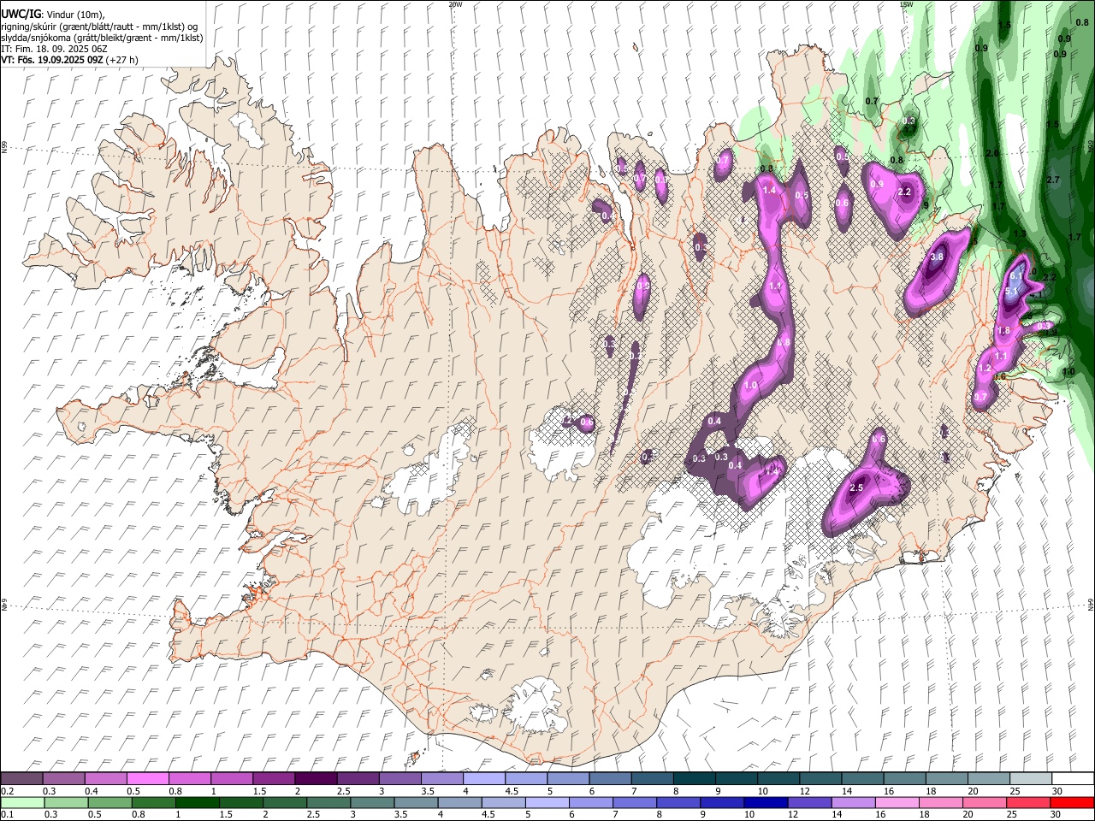Select the bright magenta 0.5 swatch in purple scale
The width and height of the screenshot is (1095, 821).
(x=147, y=778)
